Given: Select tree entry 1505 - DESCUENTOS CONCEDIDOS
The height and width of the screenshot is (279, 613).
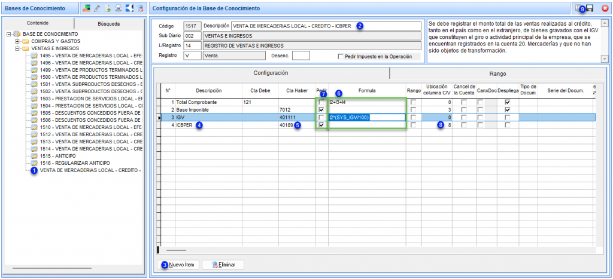Looking at the screenshot, I should coord(91,113).
